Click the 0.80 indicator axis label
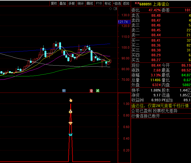 tap(126, 115)
